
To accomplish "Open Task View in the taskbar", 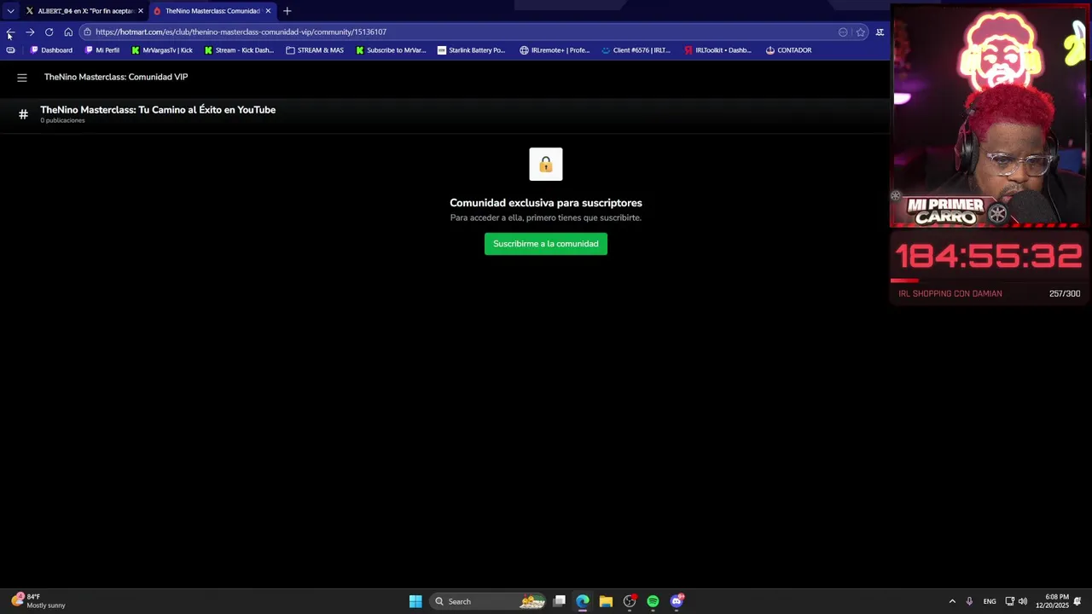I will [560, 601].
